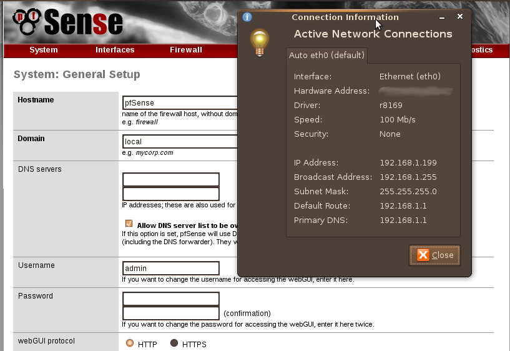510x351 pixels.
Task: Close the dialog with the title bar X
Action: coord(460,16)
